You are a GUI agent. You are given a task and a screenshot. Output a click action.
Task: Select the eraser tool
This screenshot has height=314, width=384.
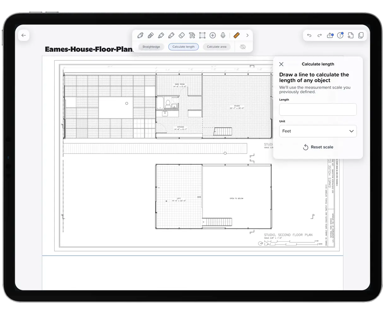coord(182,35)
